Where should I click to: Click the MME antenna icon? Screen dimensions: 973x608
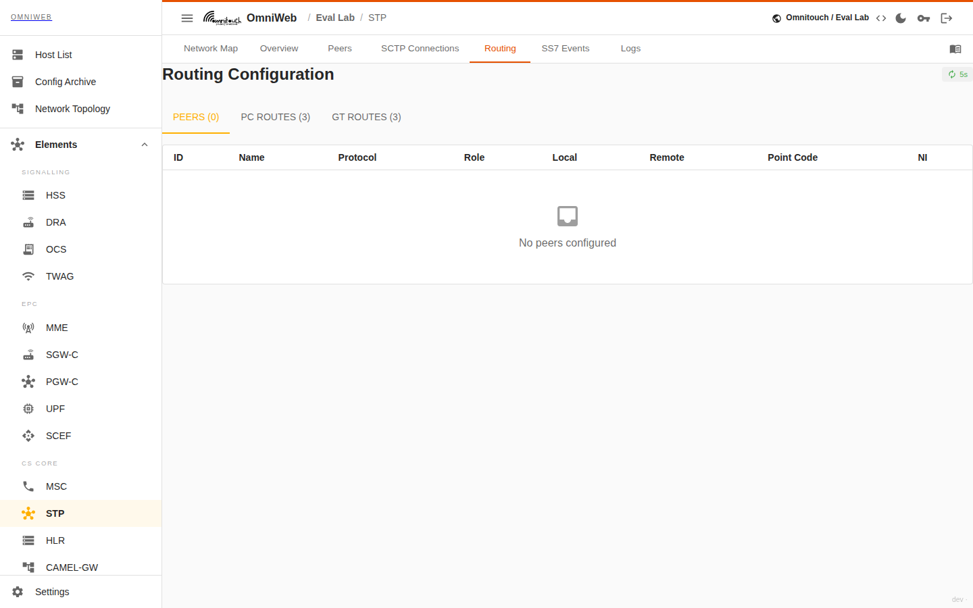pyautogui.click(x=28, y=328)
